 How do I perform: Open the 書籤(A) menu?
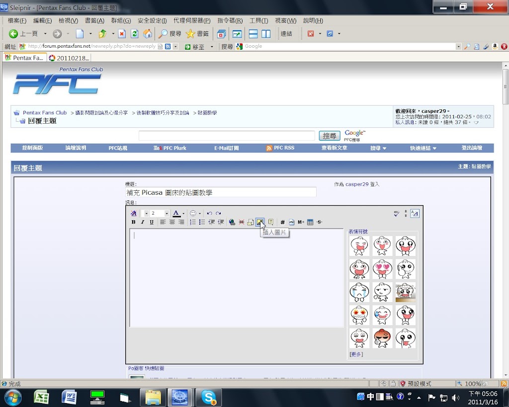pyautogui.click(x=94, y=20)
